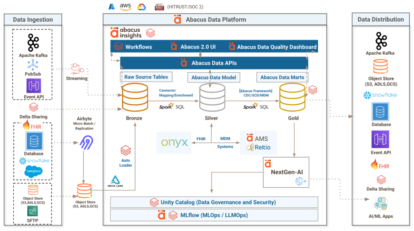Select the Abacus Data Marts box
The height and width of the screenshot is (231, 414).
(282, 77)
